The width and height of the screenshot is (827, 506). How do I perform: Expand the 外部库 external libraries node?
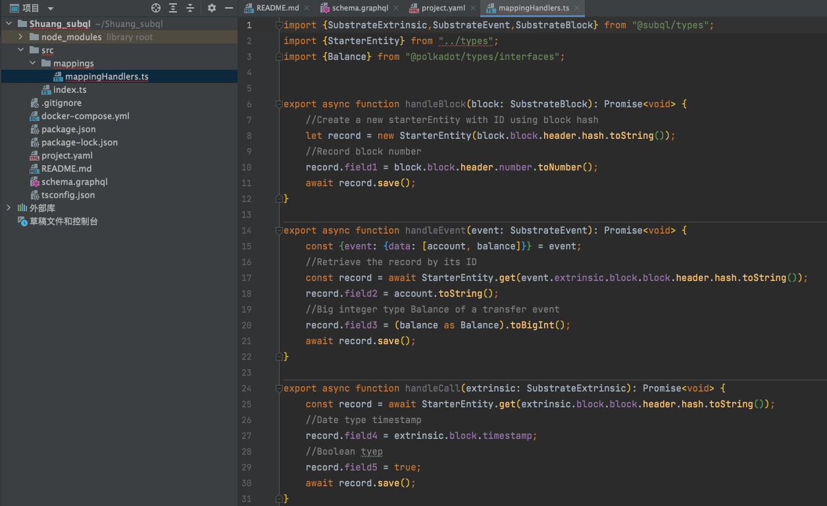[9, 208]
